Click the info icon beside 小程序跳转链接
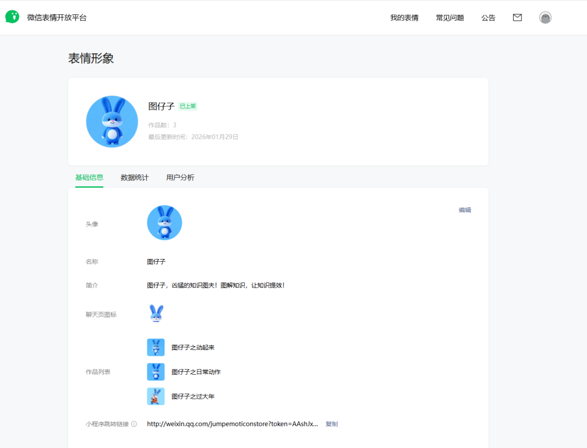 click(x=134, y=425)
